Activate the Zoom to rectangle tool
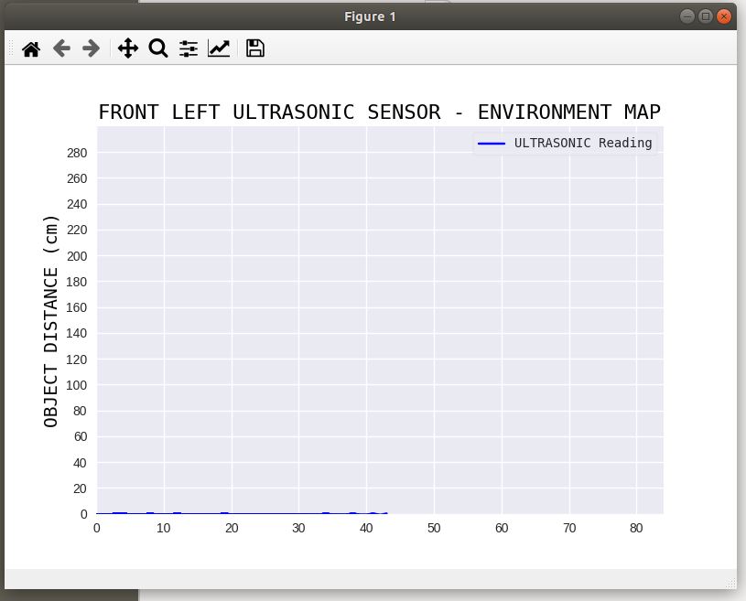746x601 pixels. click(x=158, y=48)
